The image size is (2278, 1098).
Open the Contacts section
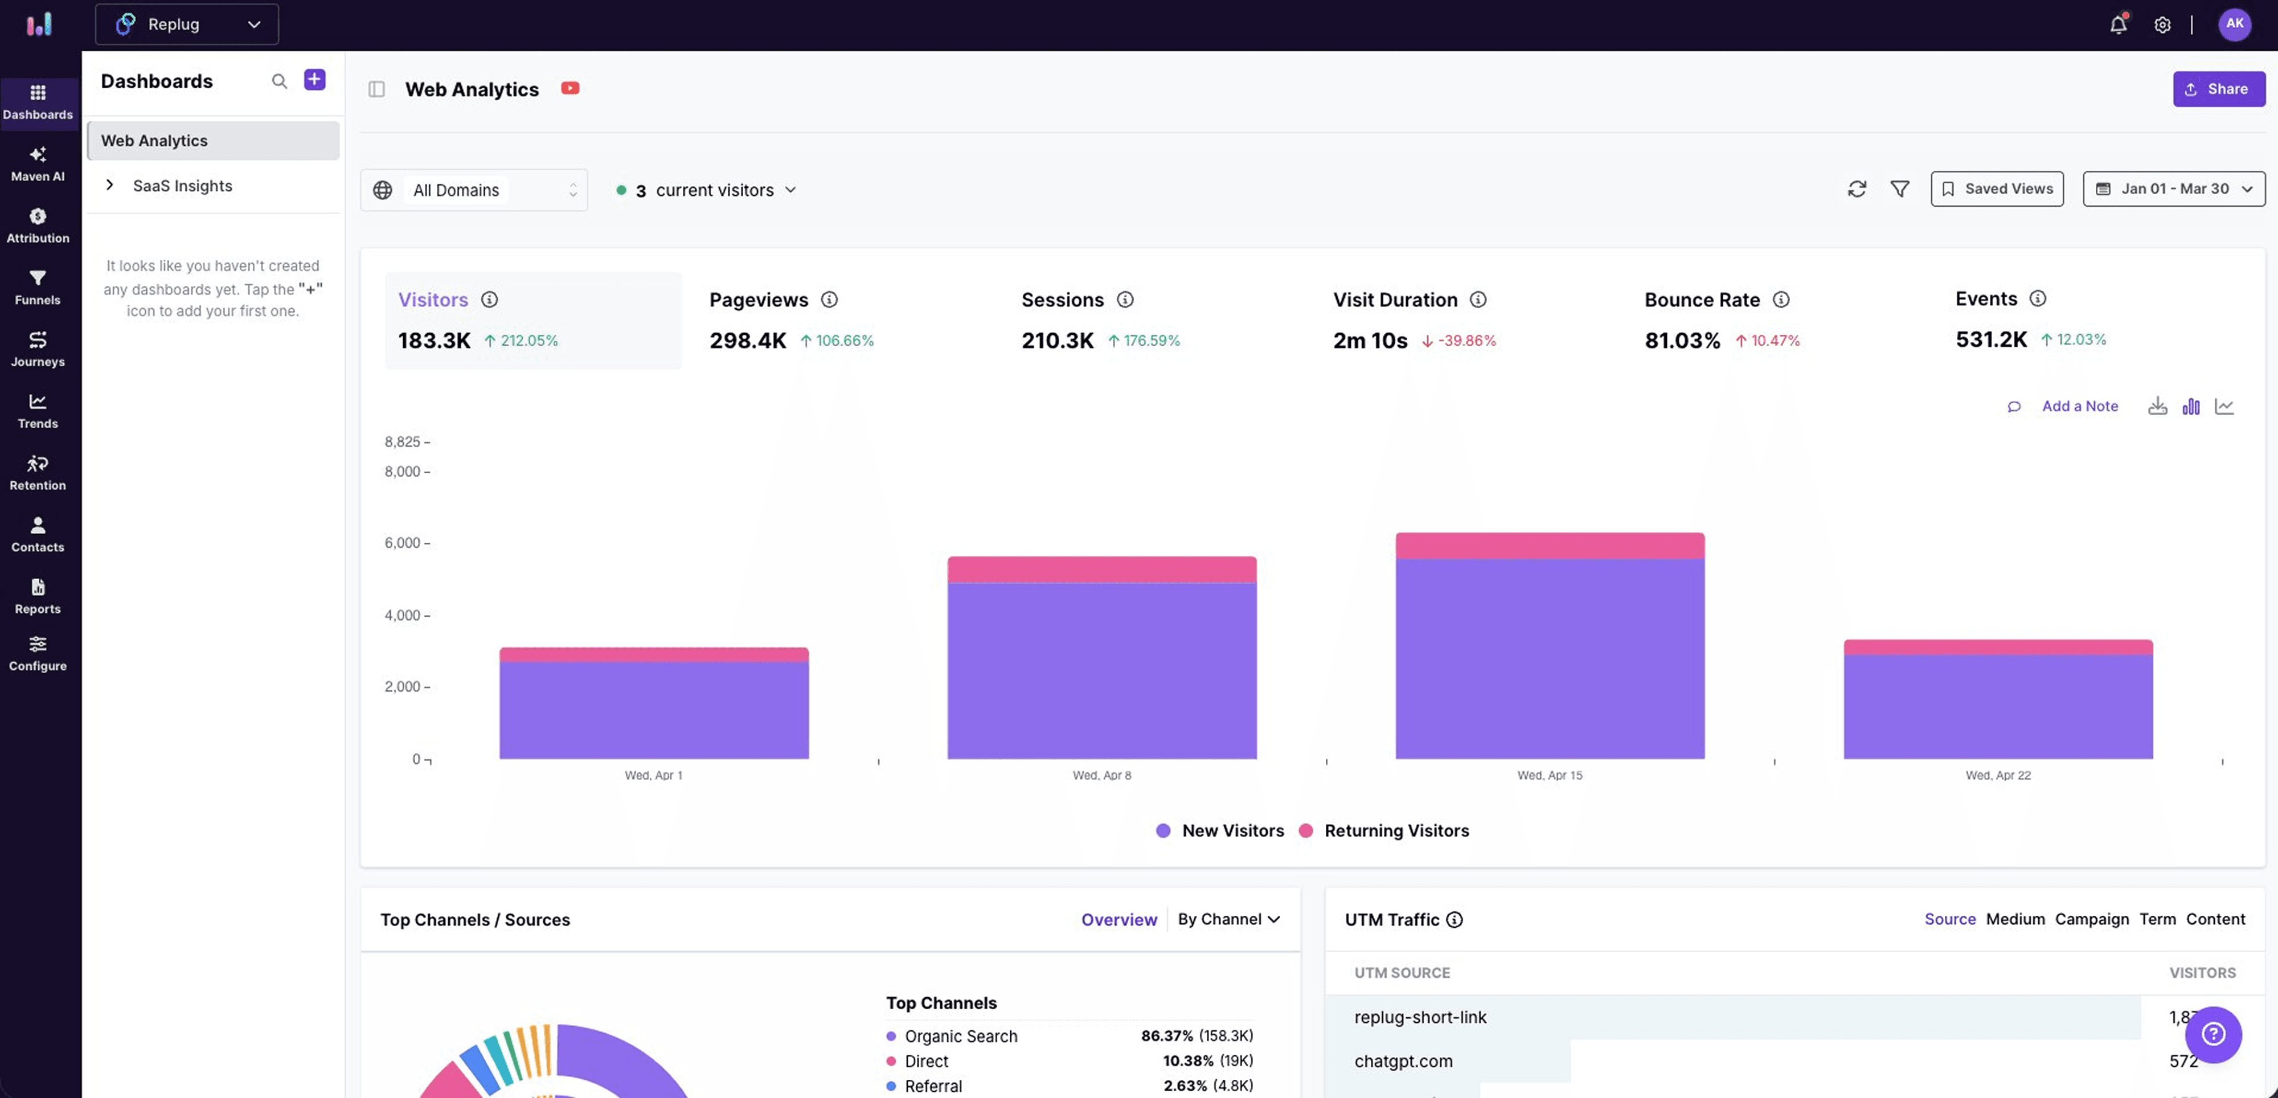coord(38,536)
